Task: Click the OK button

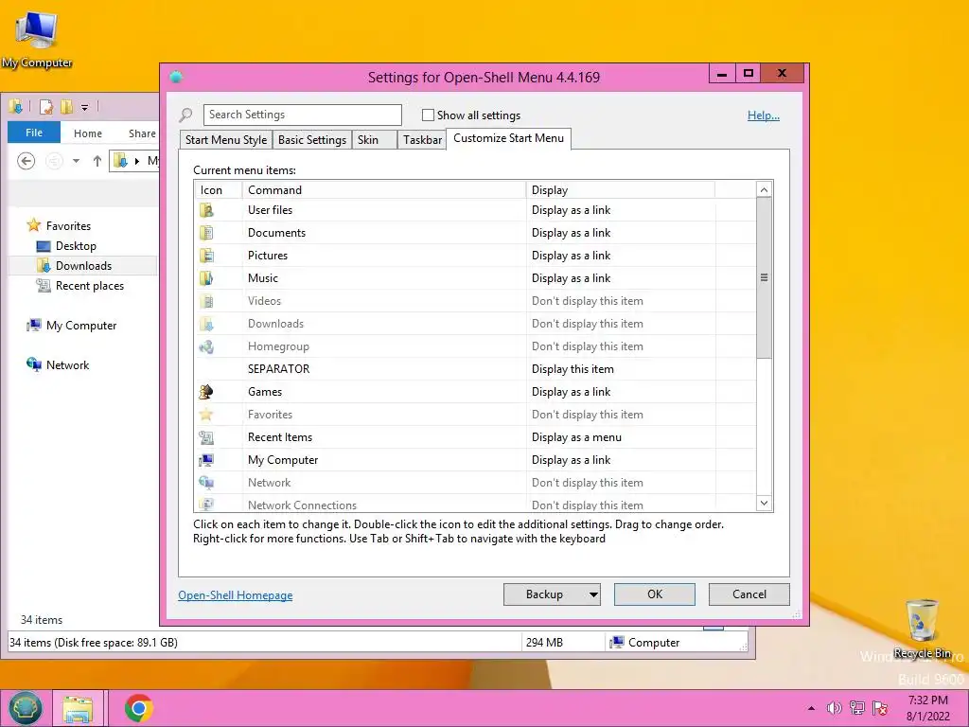Action: click(655, 594)
